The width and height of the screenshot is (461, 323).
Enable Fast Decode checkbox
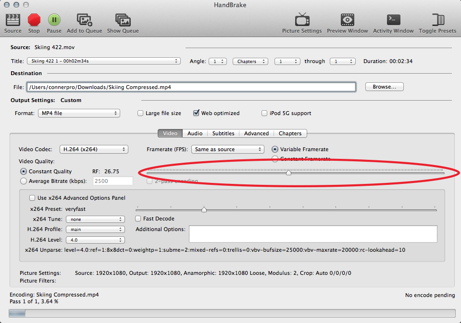pos(138,219)
